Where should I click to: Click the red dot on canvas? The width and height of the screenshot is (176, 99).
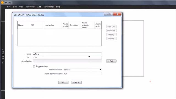[150, 82]
